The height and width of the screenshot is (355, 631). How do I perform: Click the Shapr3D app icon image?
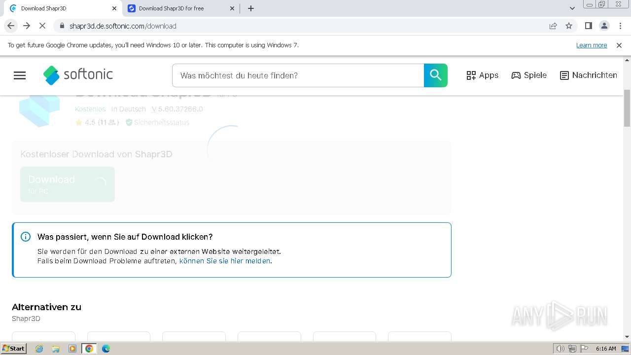click(x=39, y=111)
